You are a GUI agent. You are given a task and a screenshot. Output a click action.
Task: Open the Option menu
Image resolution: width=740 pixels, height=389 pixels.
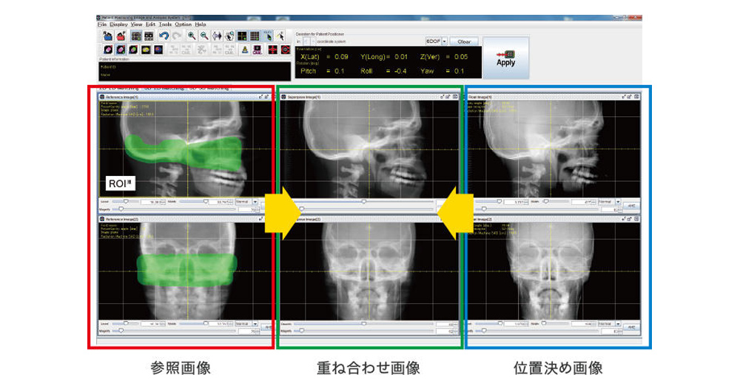(x=183, y=24)
